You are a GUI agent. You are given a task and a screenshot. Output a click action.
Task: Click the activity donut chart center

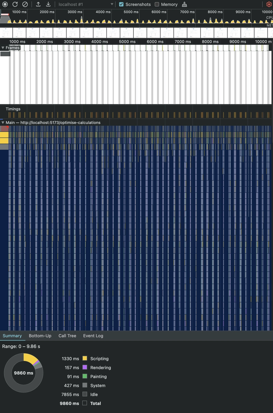[x=23, y=373]
